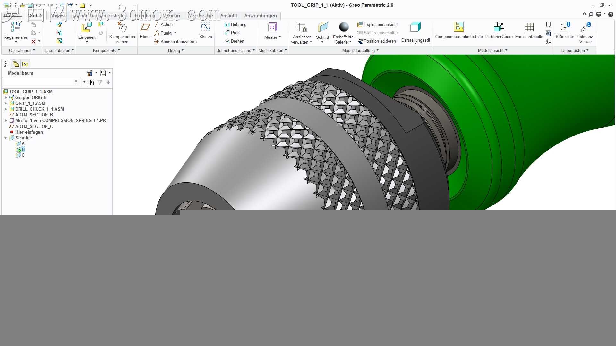
Task: Select section A under Schnitte
Action: click(x=21, y=144)
